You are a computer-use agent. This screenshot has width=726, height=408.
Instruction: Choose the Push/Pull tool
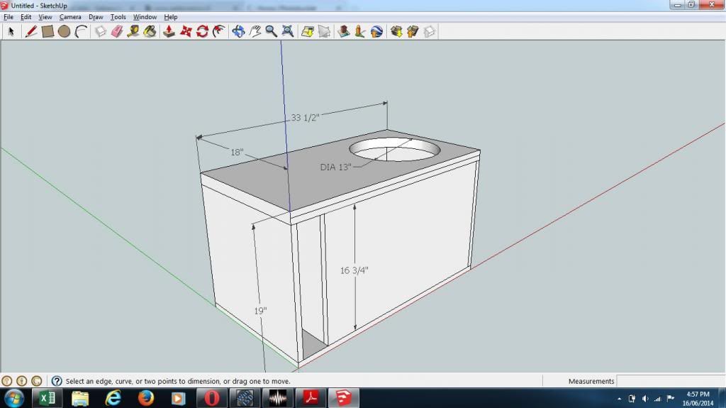coord(169,31)
